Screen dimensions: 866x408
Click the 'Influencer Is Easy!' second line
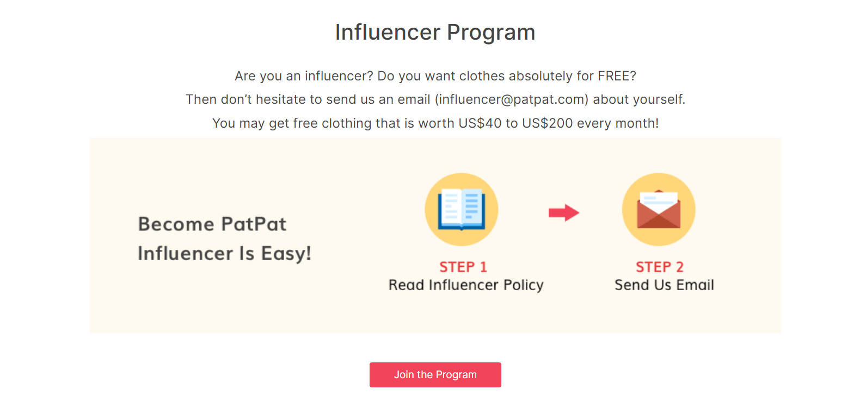tap(224, 254)
